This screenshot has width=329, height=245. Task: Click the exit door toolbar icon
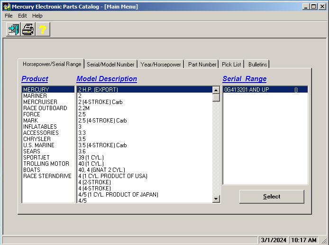click(13, 30)
